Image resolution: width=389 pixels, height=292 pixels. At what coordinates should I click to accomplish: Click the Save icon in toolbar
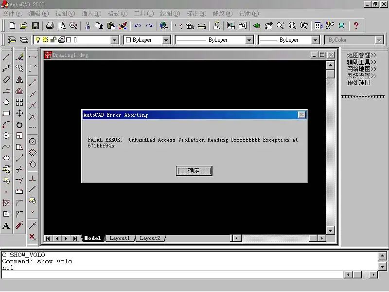click(x=35, y=25)
